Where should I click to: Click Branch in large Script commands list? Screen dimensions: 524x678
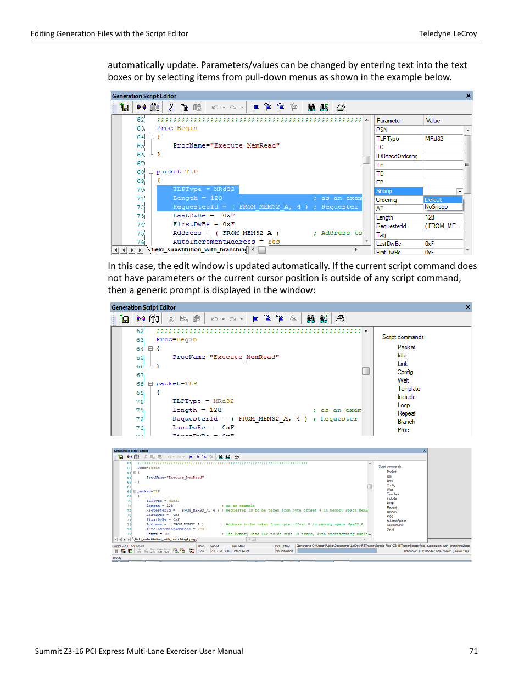[406, 422]
